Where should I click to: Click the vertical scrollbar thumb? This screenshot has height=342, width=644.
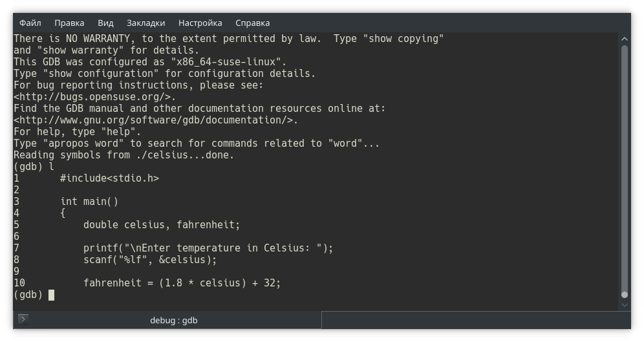coord(625,168)
